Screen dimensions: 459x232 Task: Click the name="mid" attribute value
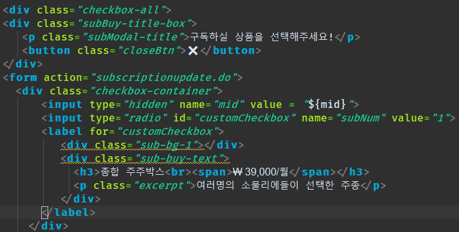tap(230, 105)
